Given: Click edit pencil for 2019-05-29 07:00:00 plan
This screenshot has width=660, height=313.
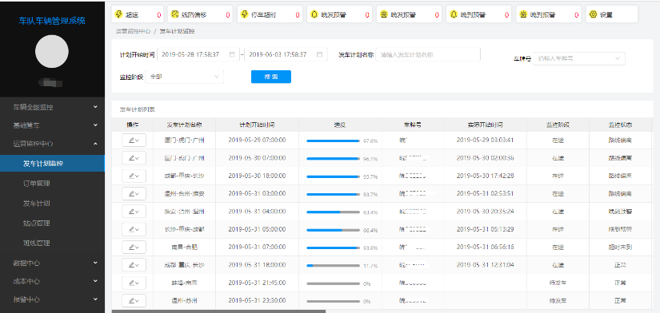Looking at the screenshot, I should point(131,141).
